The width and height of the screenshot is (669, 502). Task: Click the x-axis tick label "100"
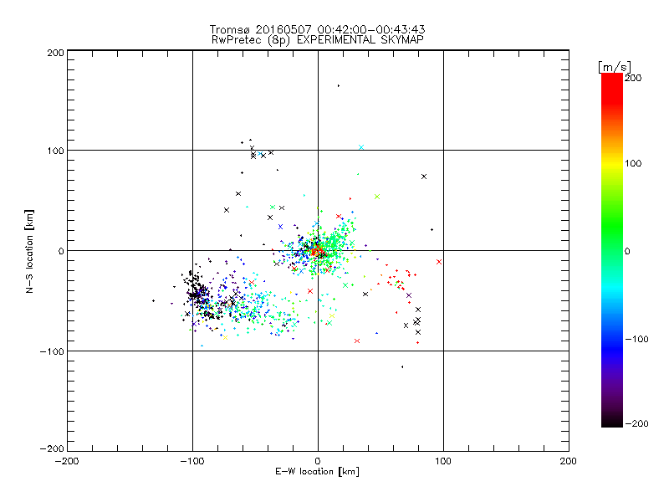tap(443, 461)
